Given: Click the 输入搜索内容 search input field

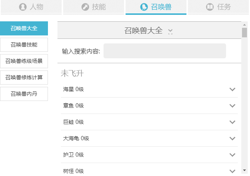Looking at the screenshot, I should pos(164,51).
